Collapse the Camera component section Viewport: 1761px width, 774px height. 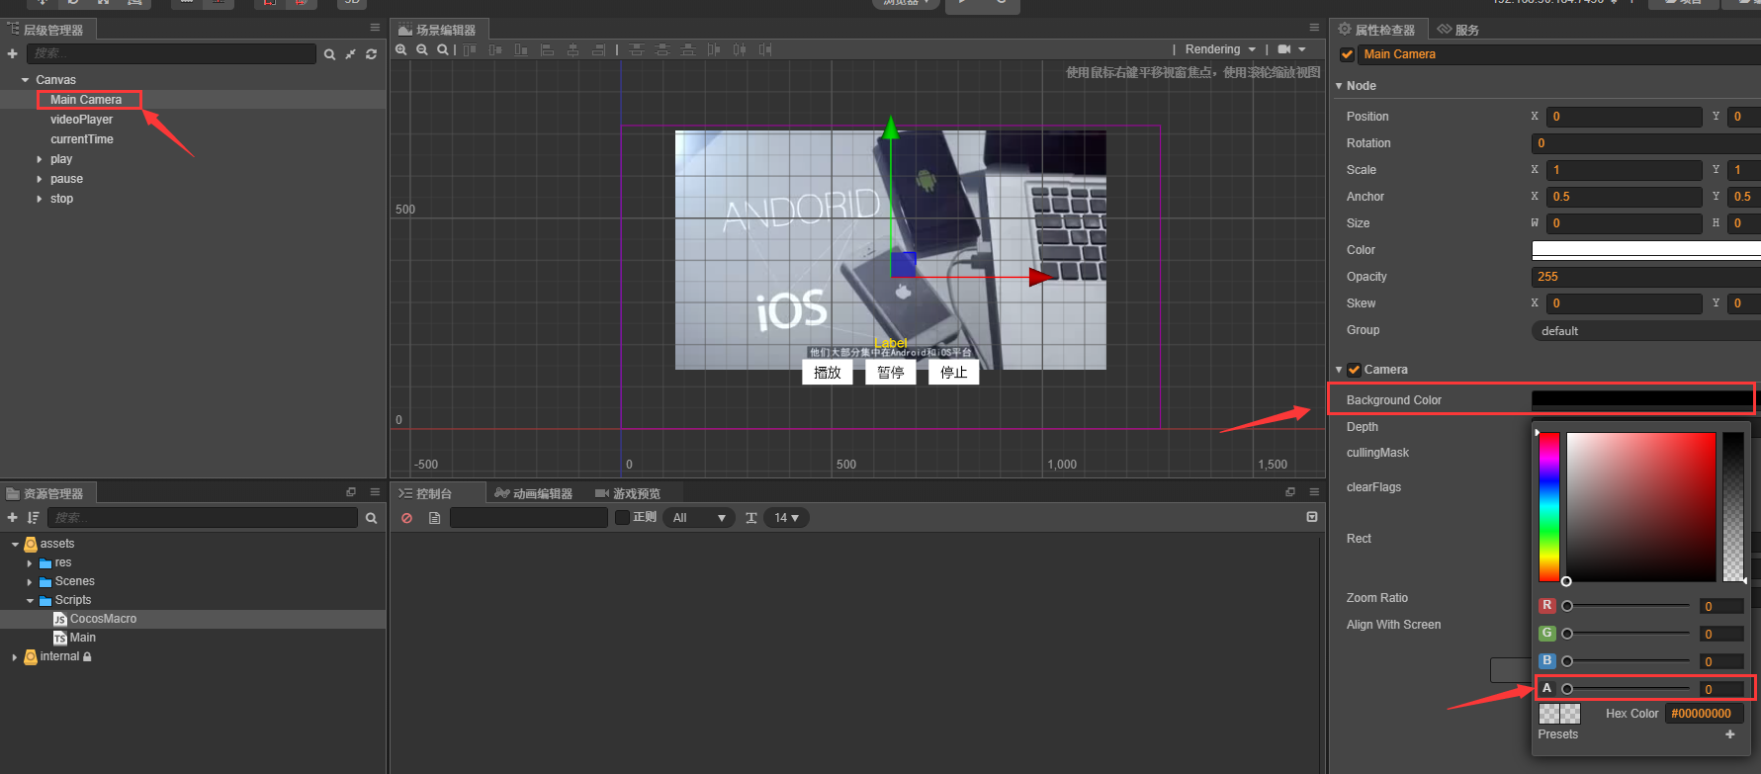click(x=1339, y=370)
